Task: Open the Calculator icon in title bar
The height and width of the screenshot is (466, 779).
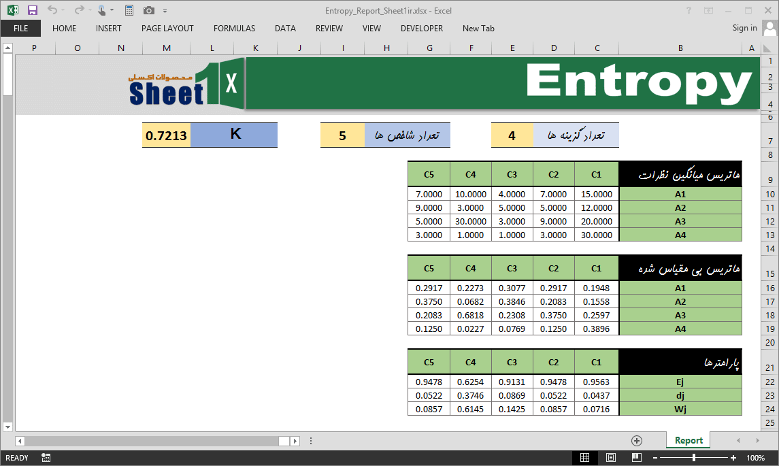Action: tap(129, 10)
